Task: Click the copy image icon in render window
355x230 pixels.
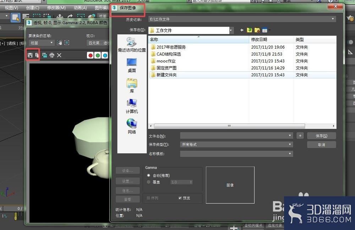Action: [x=37, y=55]
